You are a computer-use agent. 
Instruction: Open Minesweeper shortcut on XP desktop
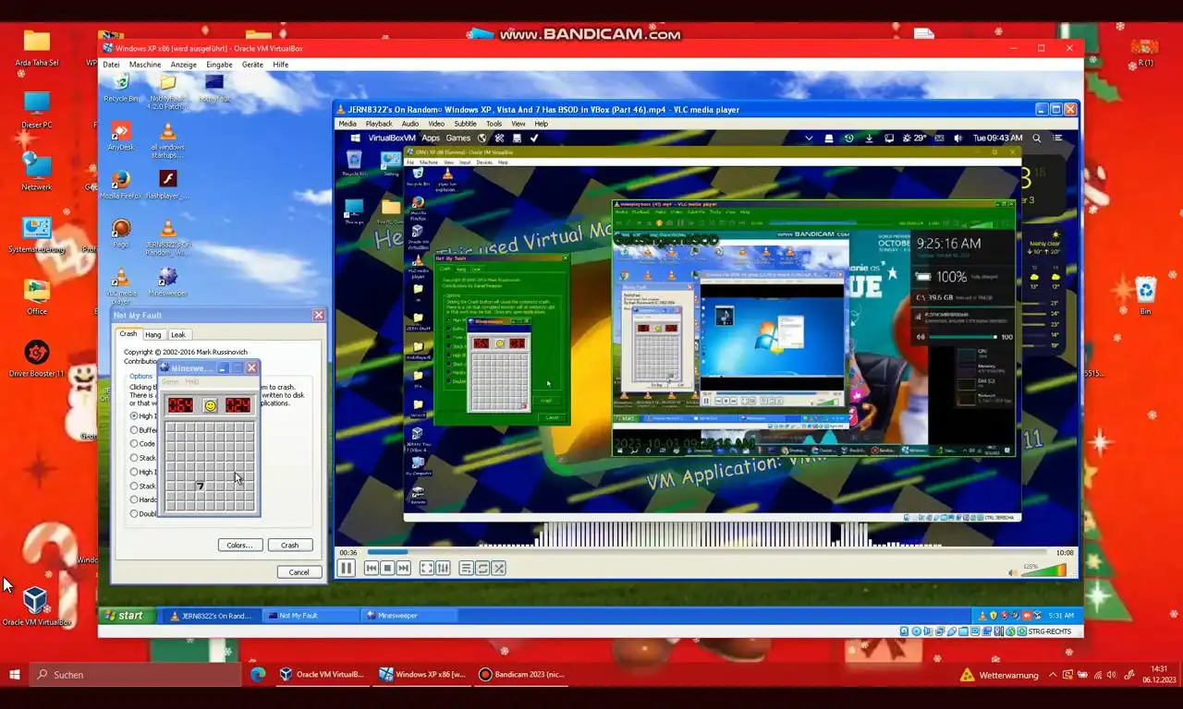coord(167,282)
